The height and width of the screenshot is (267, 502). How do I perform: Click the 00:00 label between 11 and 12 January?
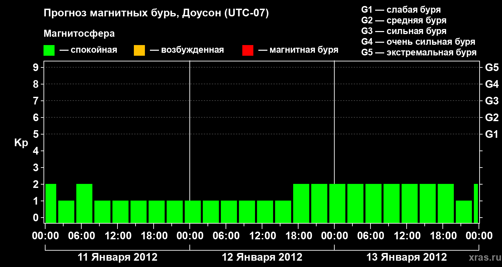[190, 236]
